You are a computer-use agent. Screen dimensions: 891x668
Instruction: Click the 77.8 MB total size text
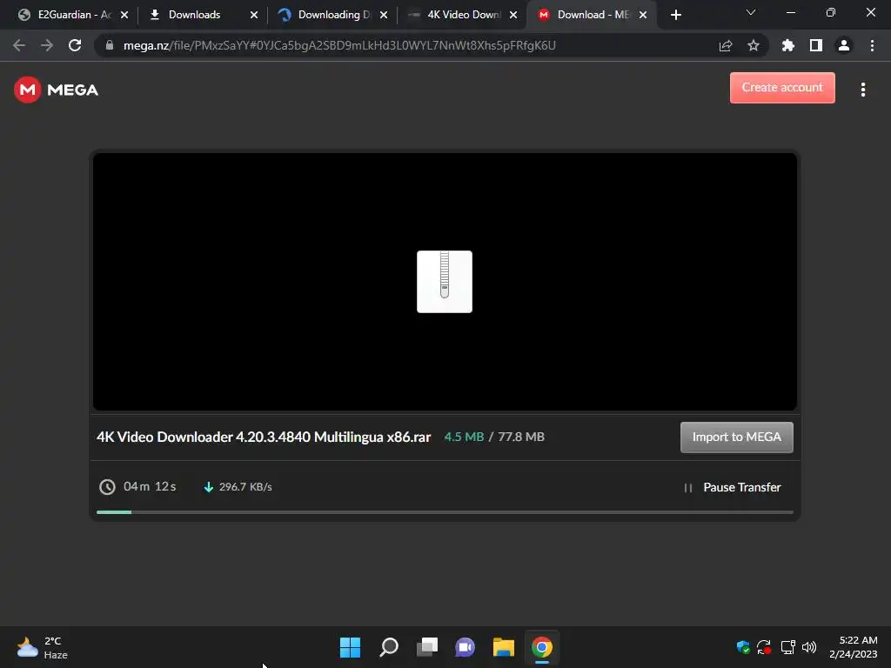521,437
